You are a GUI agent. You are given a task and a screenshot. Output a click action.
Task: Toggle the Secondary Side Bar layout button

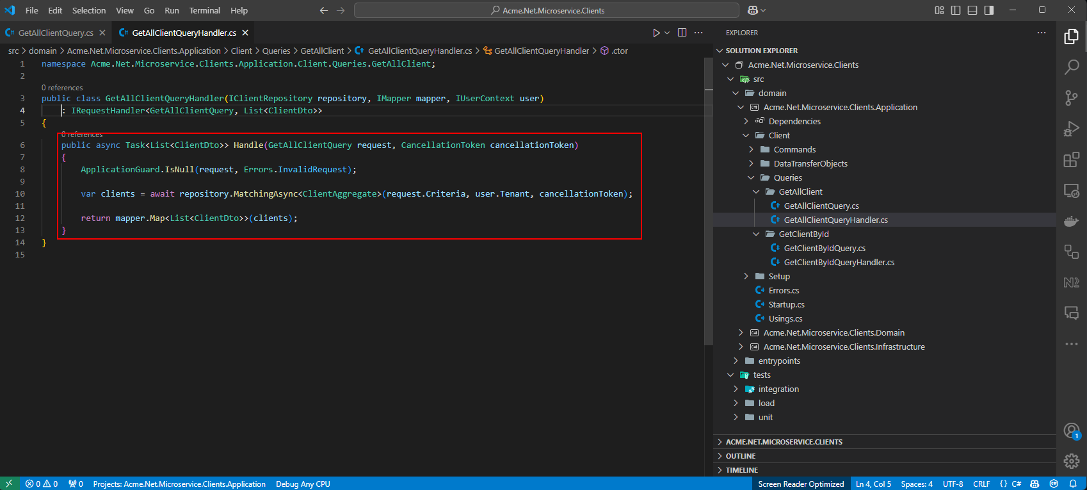pyautogui.click(x=989, y=10)
